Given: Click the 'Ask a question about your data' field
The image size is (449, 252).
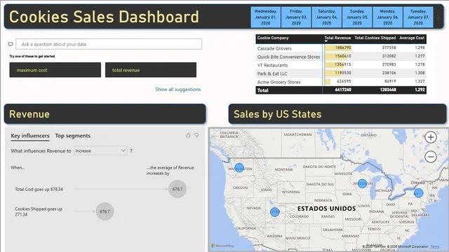Looking at the screenshot, I should pyautogui.click(x=109, y=44).
